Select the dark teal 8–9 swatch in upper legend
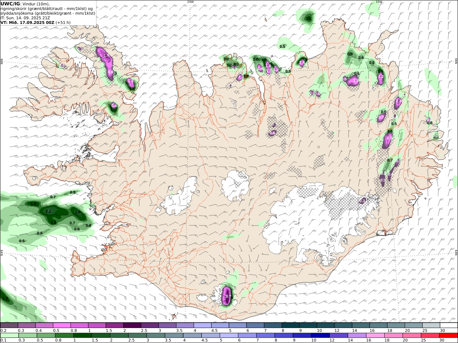 click(291, 325)
